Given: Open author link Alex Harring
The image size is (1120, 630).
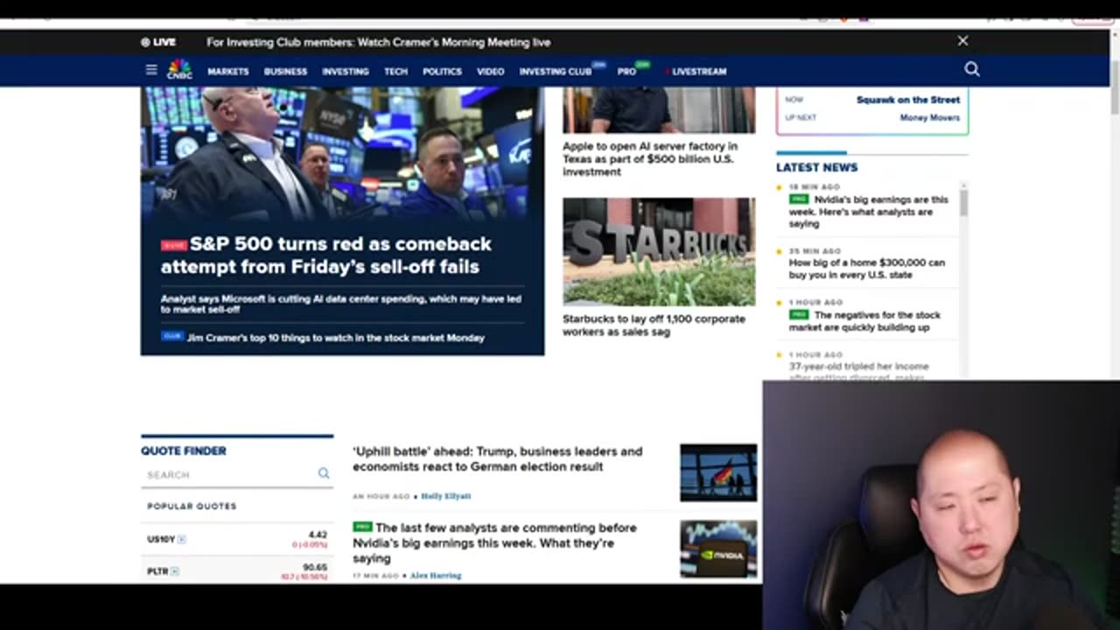Looking at the screenshot, I should [435, 576].
